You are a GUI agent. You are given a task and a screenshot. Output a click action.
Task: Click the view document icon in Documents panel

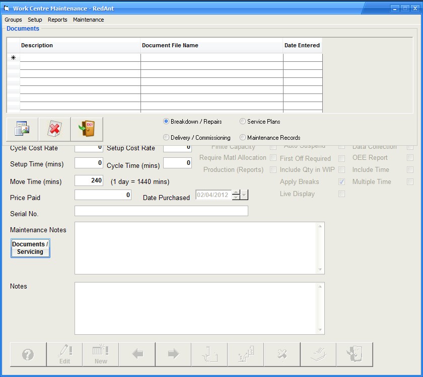pyautogui.click(x=23, y=129)
